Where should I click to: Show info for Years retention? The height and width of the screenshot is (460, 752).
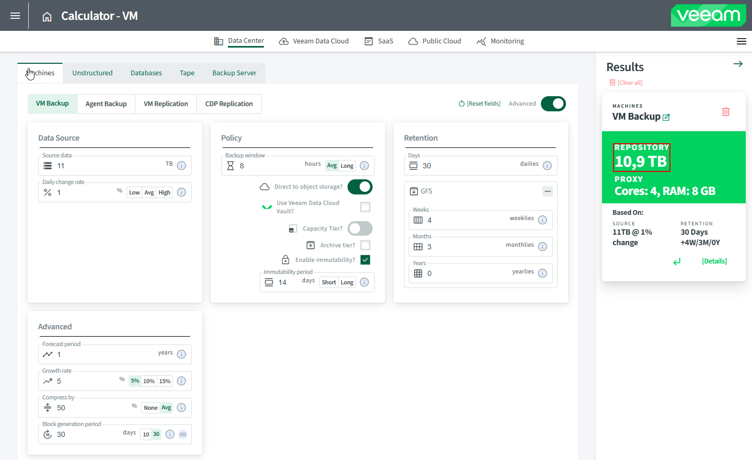(x=542, y=273)
